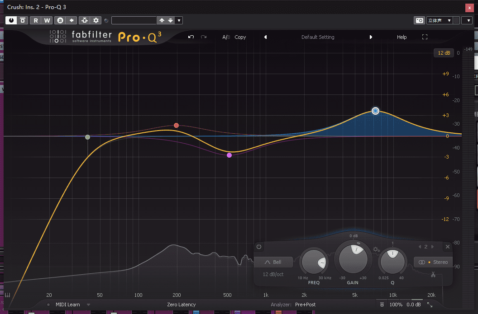Click the camera snapshot icon

point(420,20)
